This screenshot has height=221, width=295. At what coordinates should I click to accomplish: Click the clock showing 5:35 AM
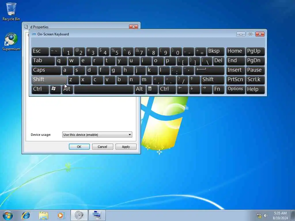tap(280, 213)
